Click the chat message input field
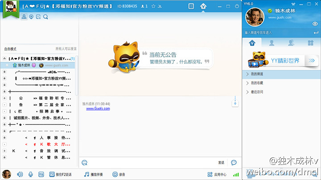 [x=152, y=163]
